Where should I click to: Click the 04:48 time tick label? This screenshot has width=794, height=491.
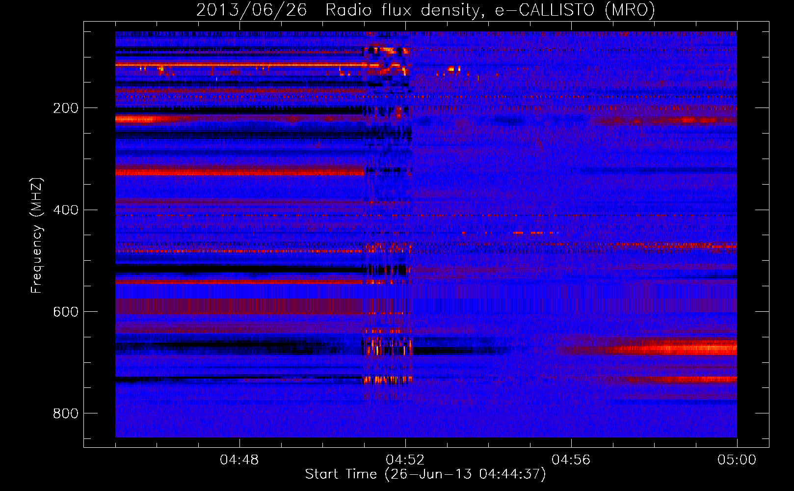pos(239,460)
